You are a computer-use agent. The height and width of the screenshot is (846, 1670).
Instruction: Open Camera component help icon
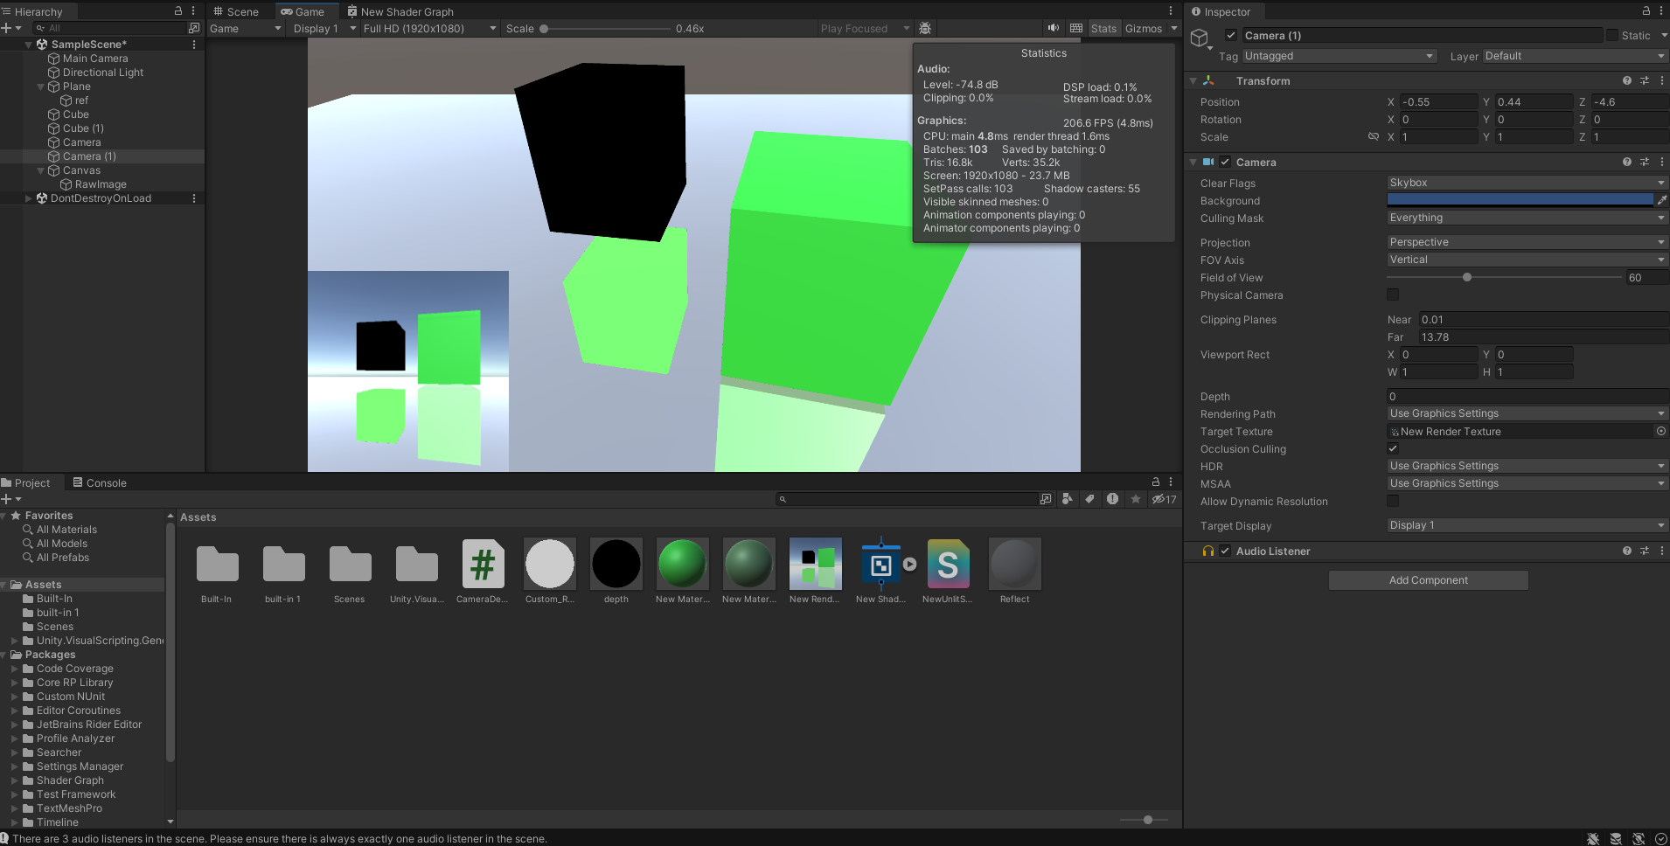pyautogui.click(x=1626, y=162)
